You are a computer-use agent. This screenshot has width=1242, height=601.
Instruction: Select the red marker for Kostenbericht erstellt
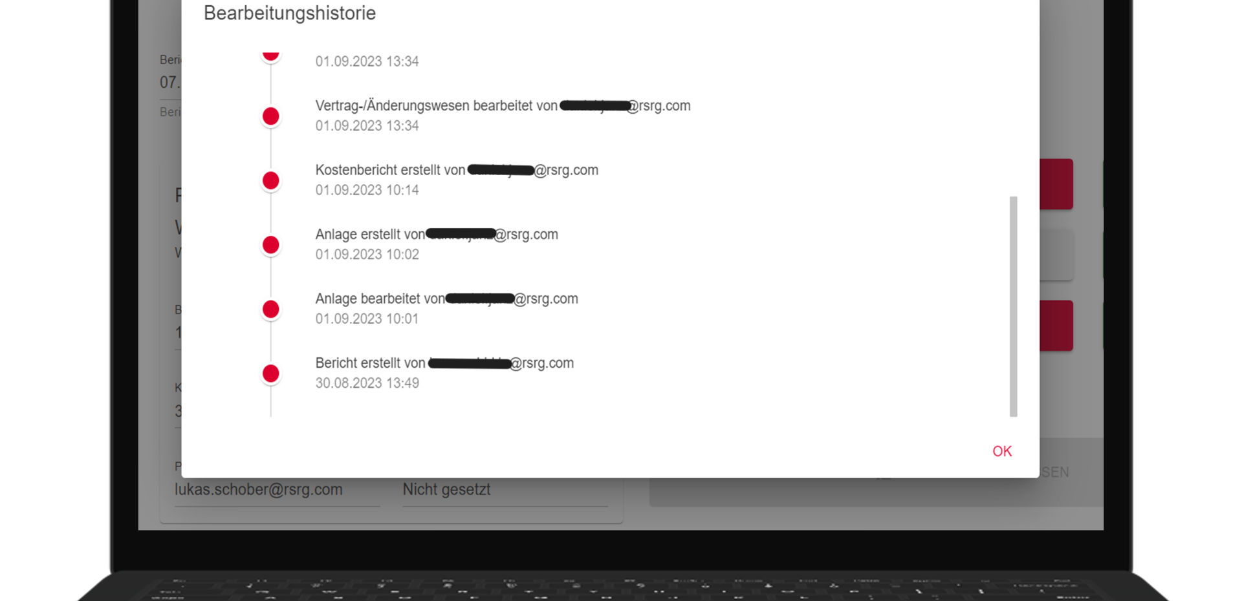pyautogui.click(x=270, y=181)
